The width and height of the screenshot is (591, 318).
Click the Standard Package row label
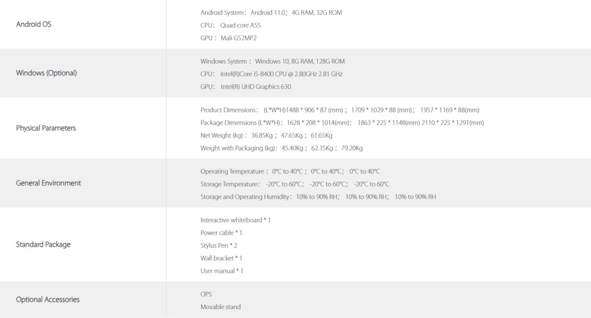point(43,245)
